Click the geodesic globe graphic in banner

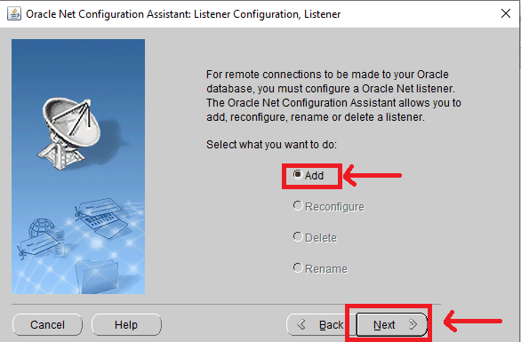tap(42, 227)
